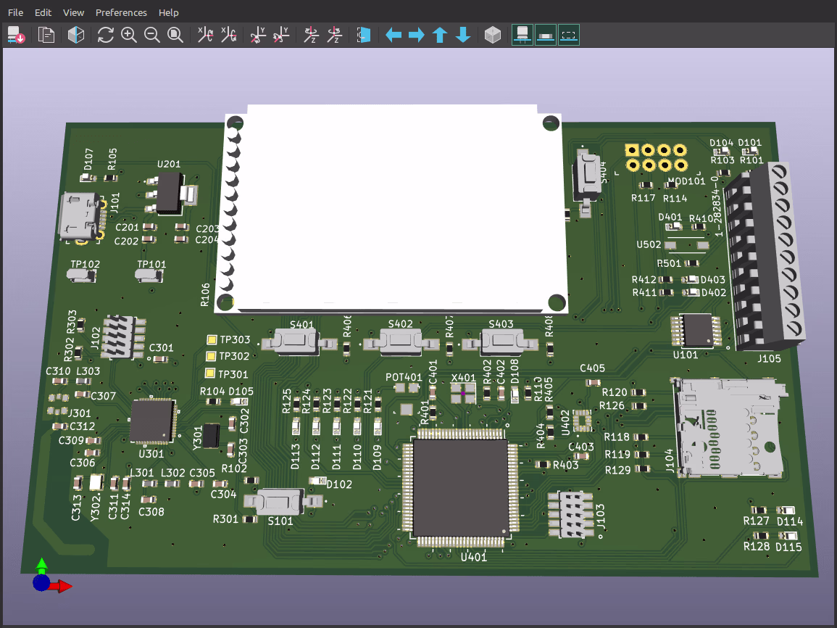Viewport: 837px width, 628px height.
Task: Open the File menu
Action: click(x=15, y=12)
